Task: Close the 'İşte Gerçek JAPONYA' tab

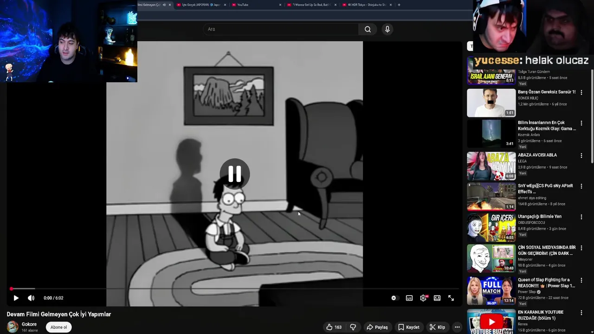Action: pyautogui.click(x=225, y=5)
